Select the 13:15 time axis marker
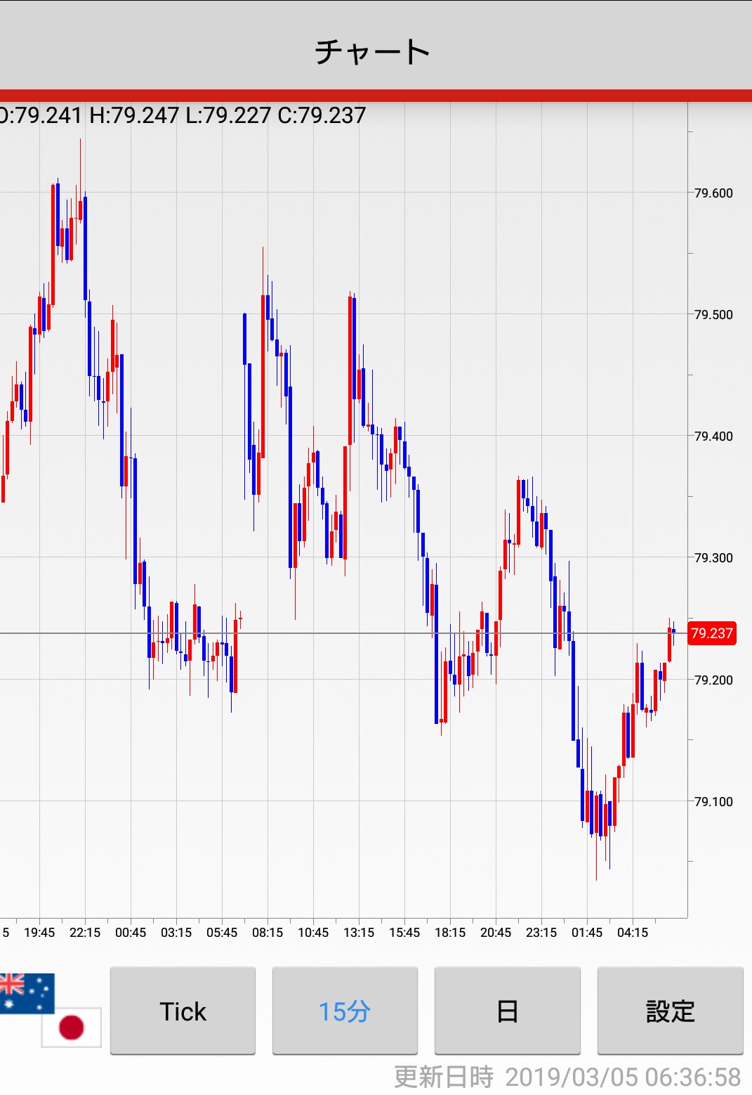Viewport: 752px width, 1095px height. tap(359, 933)
